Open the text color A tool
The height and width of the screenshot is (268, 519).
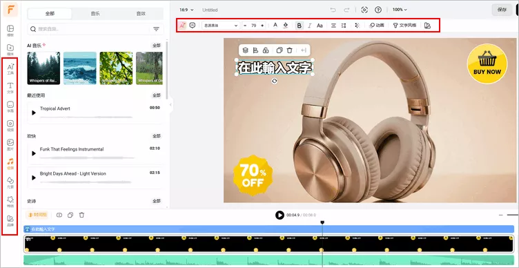[x=275, y=25]
